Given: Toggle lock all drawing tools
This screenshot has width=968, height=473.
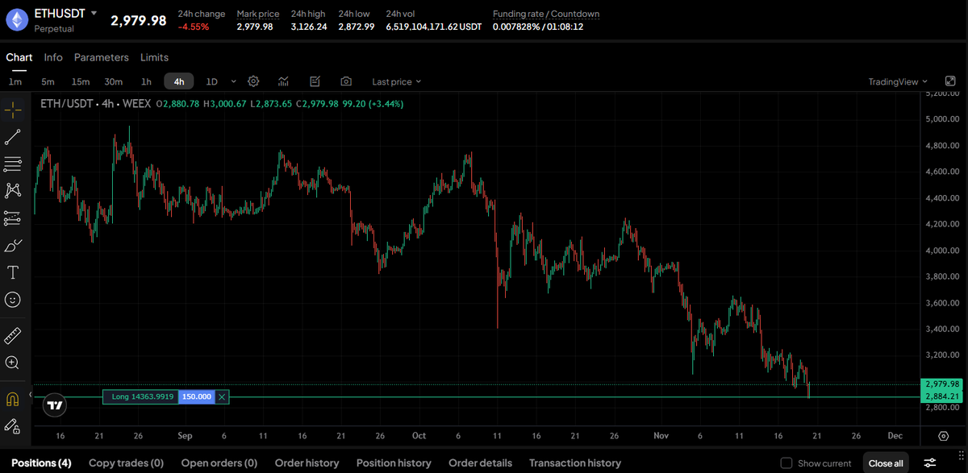Looking at the screenshot, I should (13, 425).
